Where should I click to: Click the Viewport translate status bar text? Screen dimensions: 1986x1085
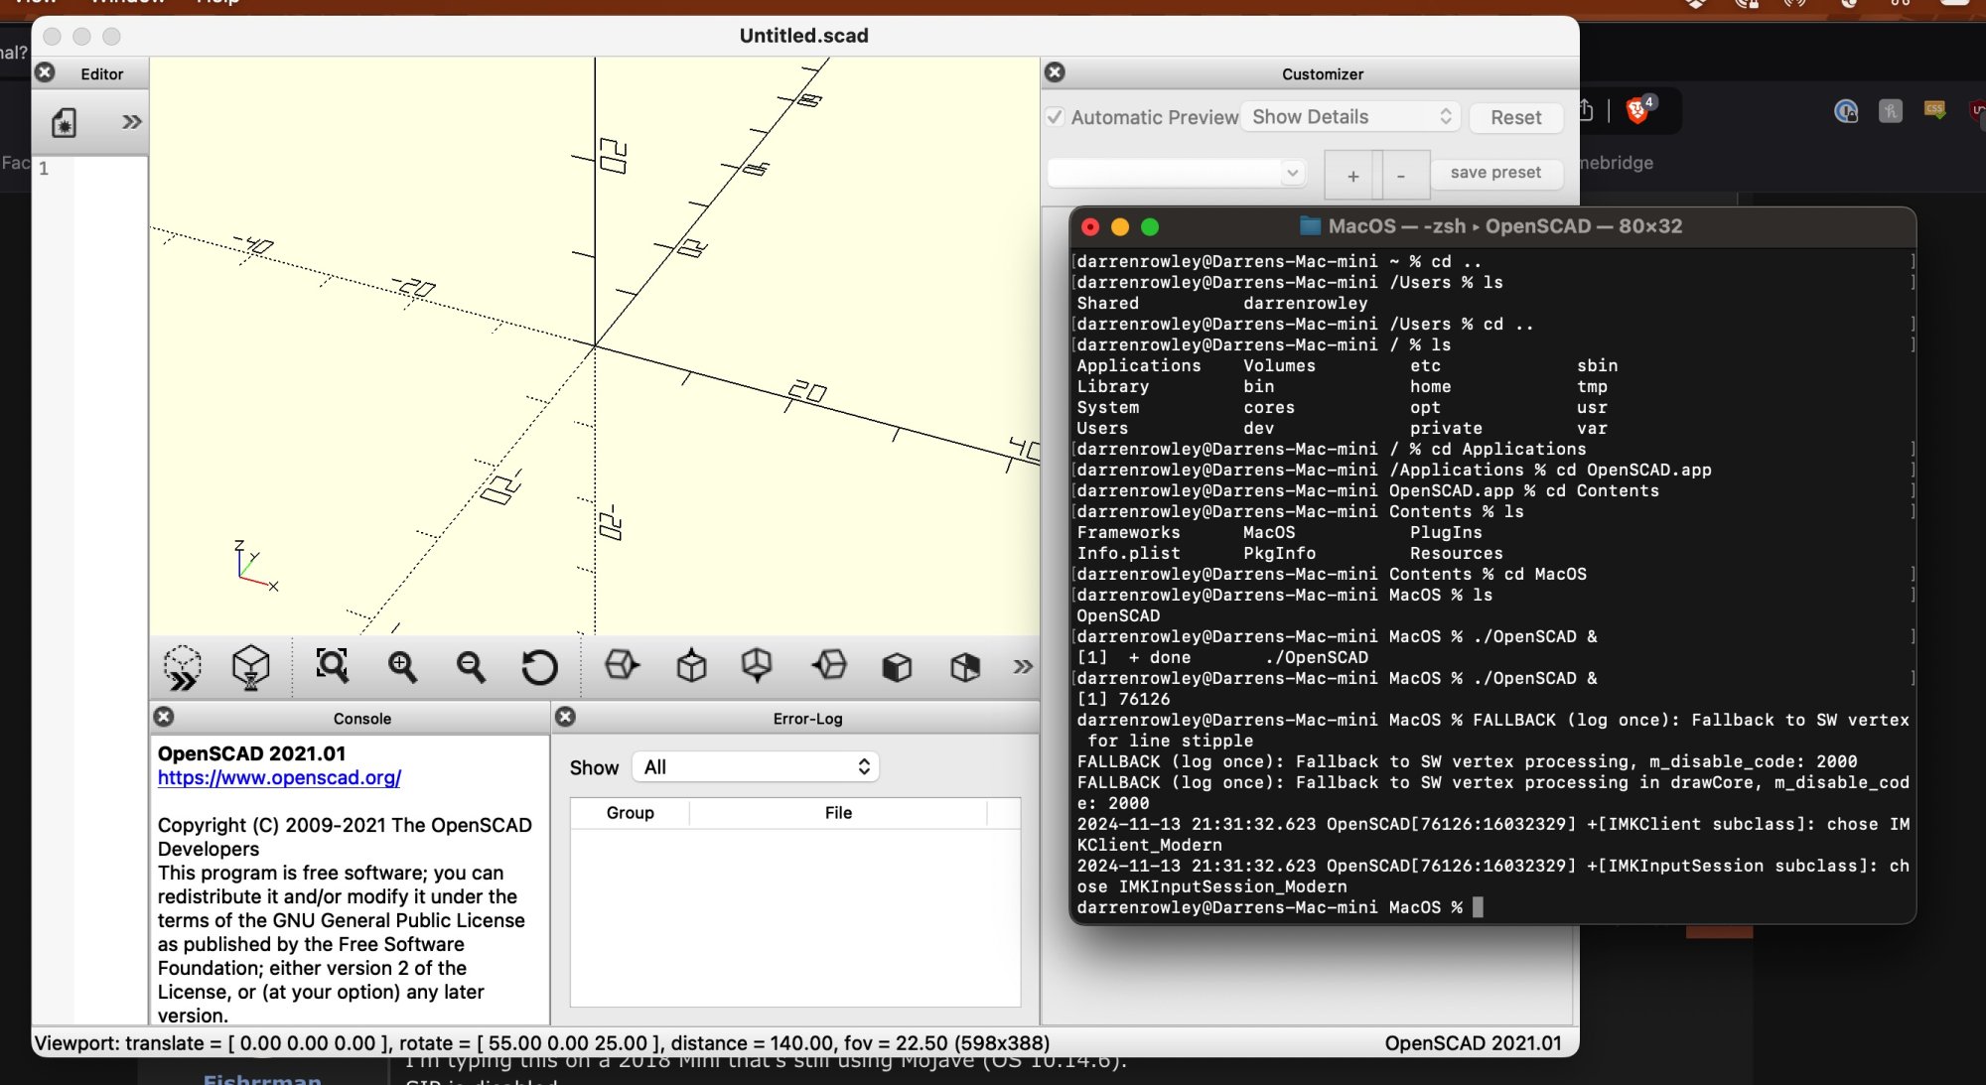(x=542, y=1042)
